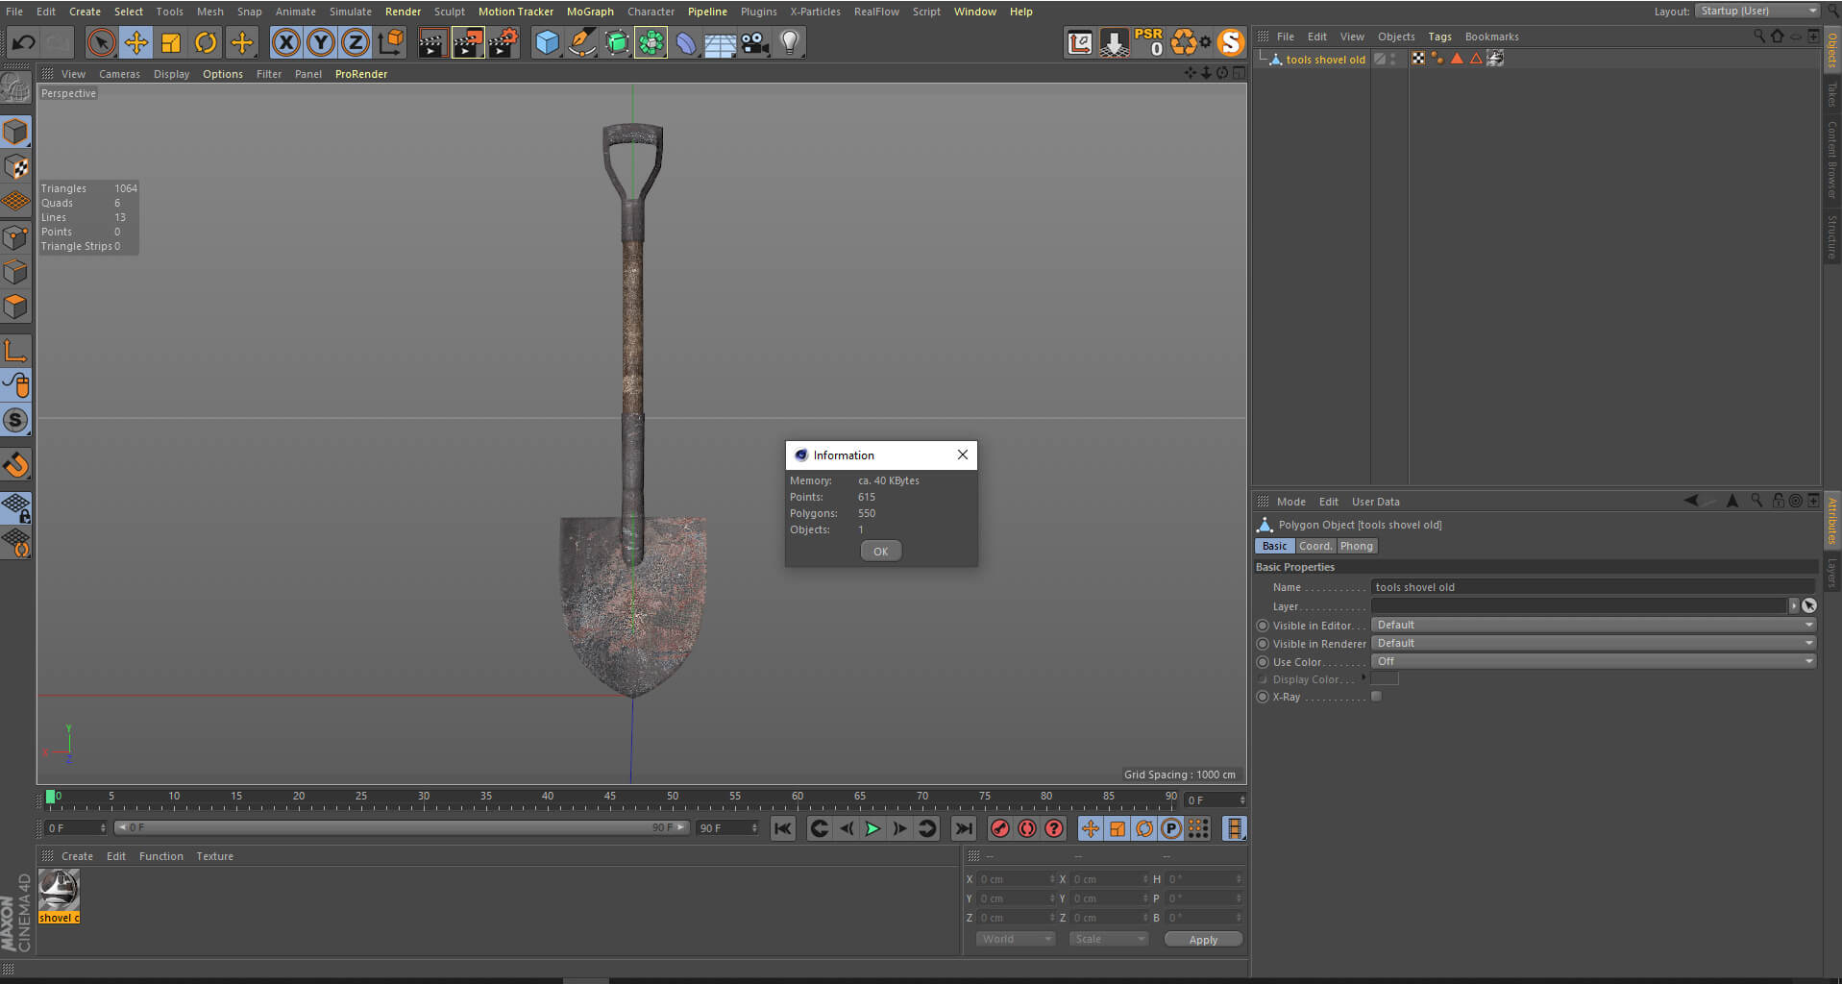Go to end of animation
The height and width of the screenshot is (984, 1842).
(963, 828)
